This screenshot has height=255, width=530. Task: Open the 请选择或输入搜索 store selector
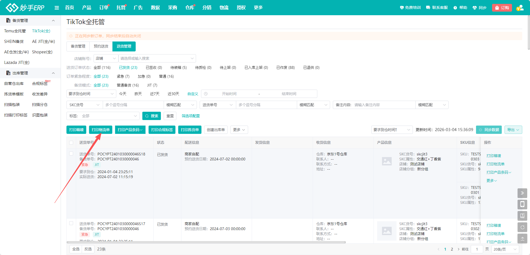157,58
